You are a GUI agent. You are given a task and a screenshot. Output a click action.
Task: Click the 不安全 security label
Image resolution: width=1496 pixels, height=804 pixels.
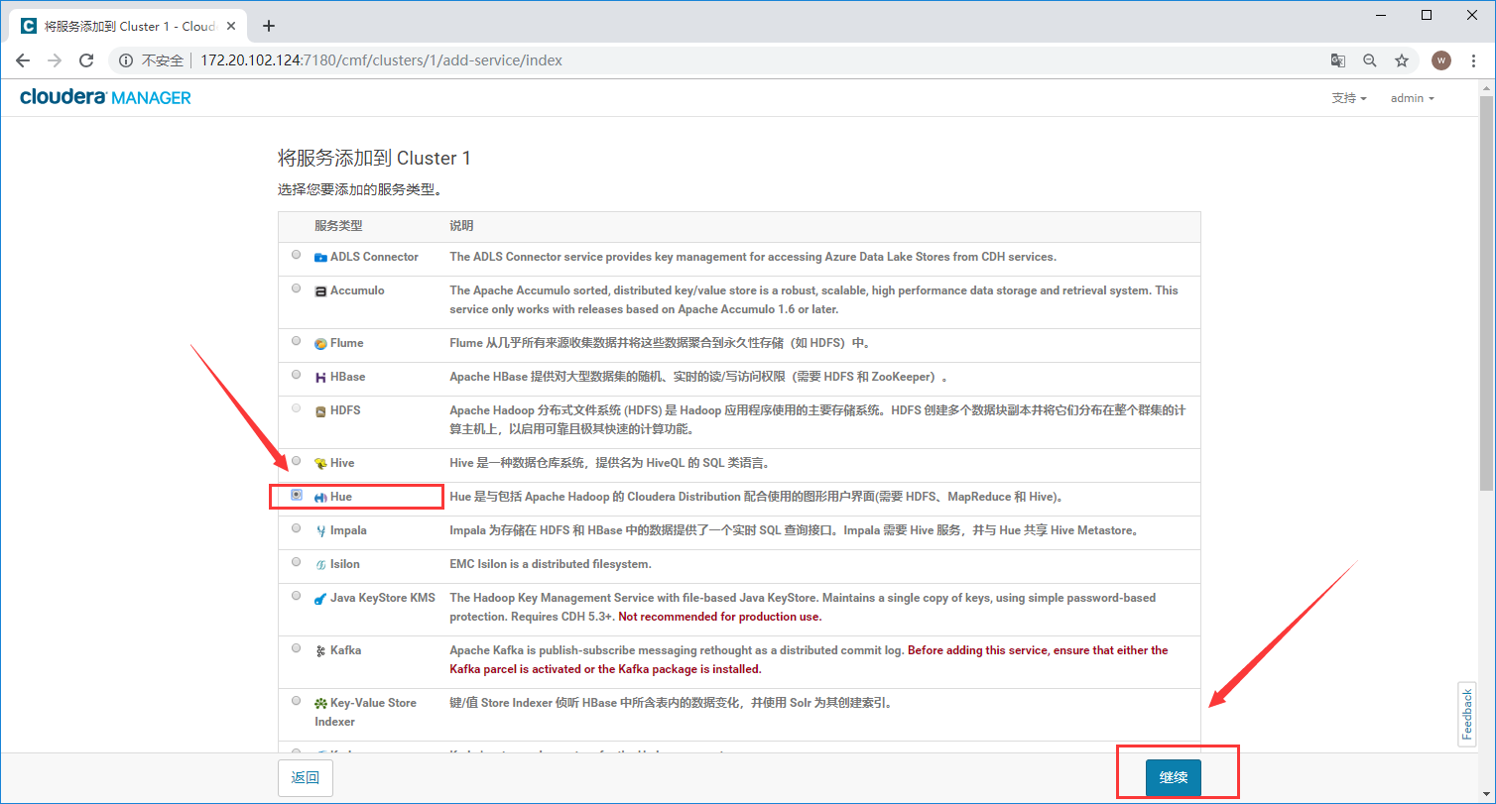(163, 60)
